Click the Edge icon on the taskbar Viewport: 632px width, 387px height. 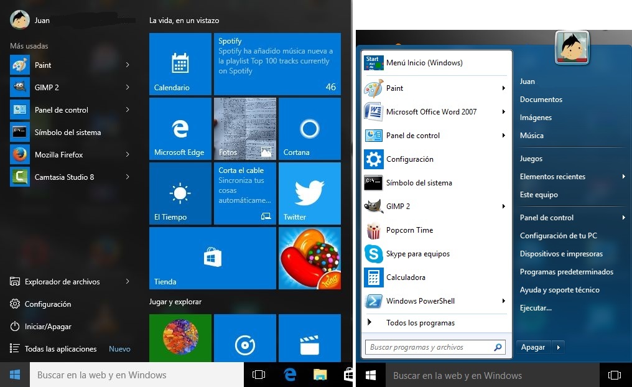click(290, 375)
